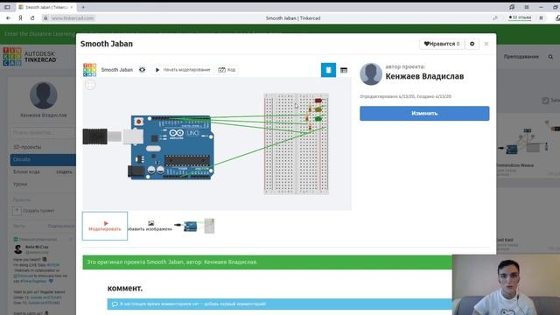Select Circuits in background sidebar

point(43,159)
